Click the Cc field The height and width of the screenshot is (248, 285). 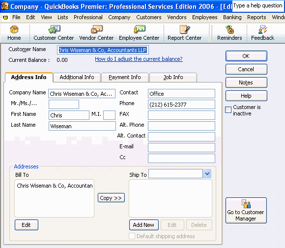181,159
